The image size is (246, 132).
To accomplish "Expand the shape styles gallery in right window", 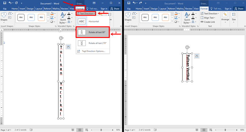I will click(172, 22).
